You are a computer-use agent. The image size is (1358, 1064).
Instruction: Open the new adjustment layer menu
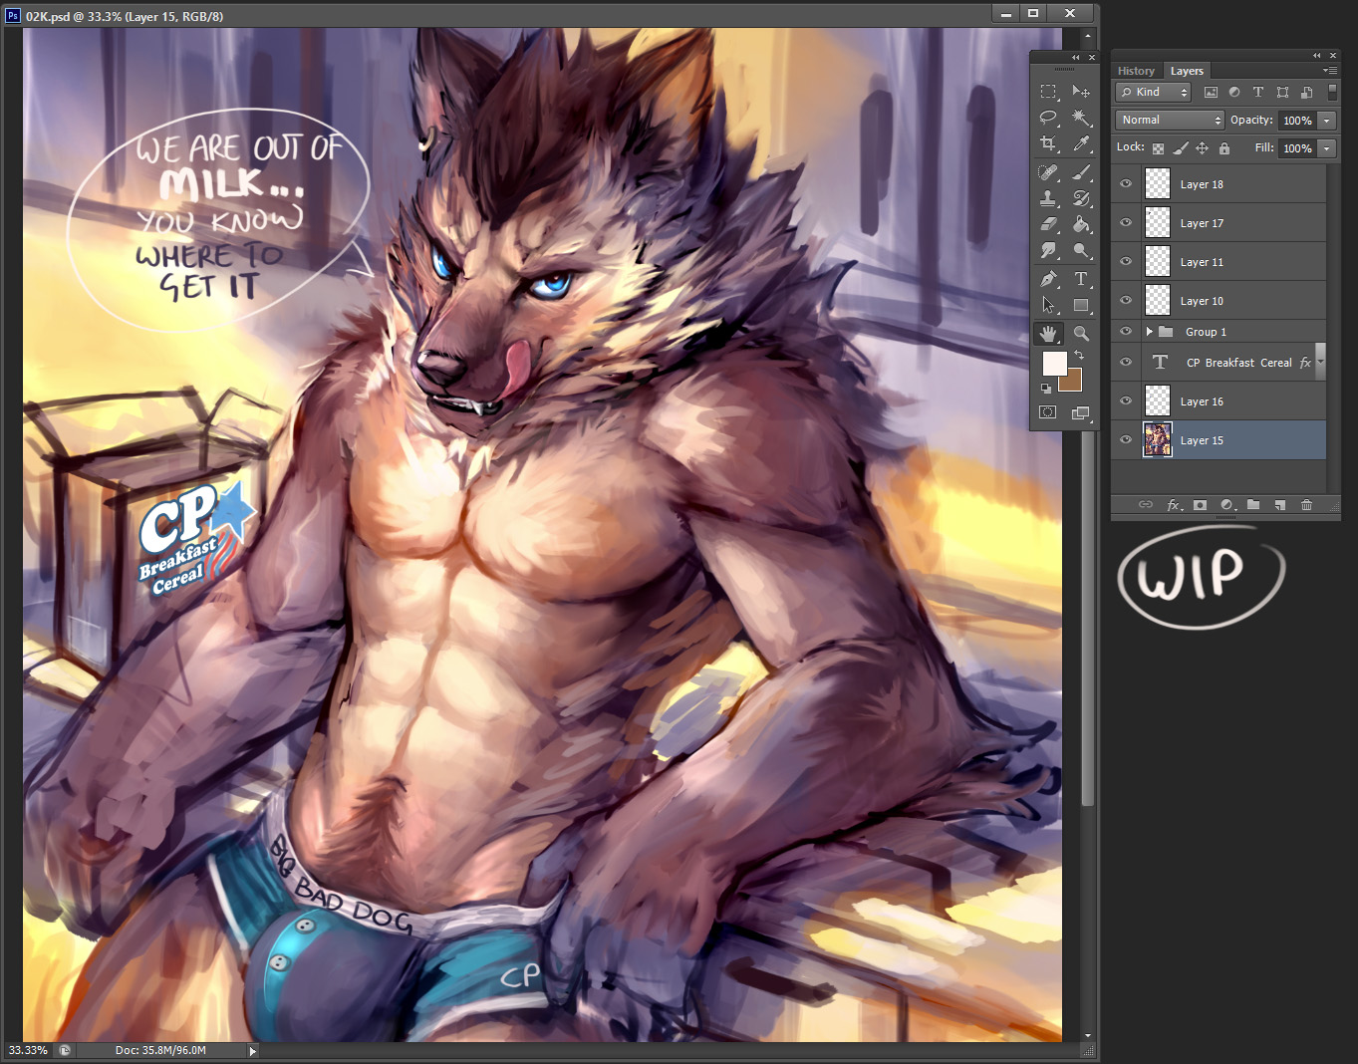(1226, 505)
